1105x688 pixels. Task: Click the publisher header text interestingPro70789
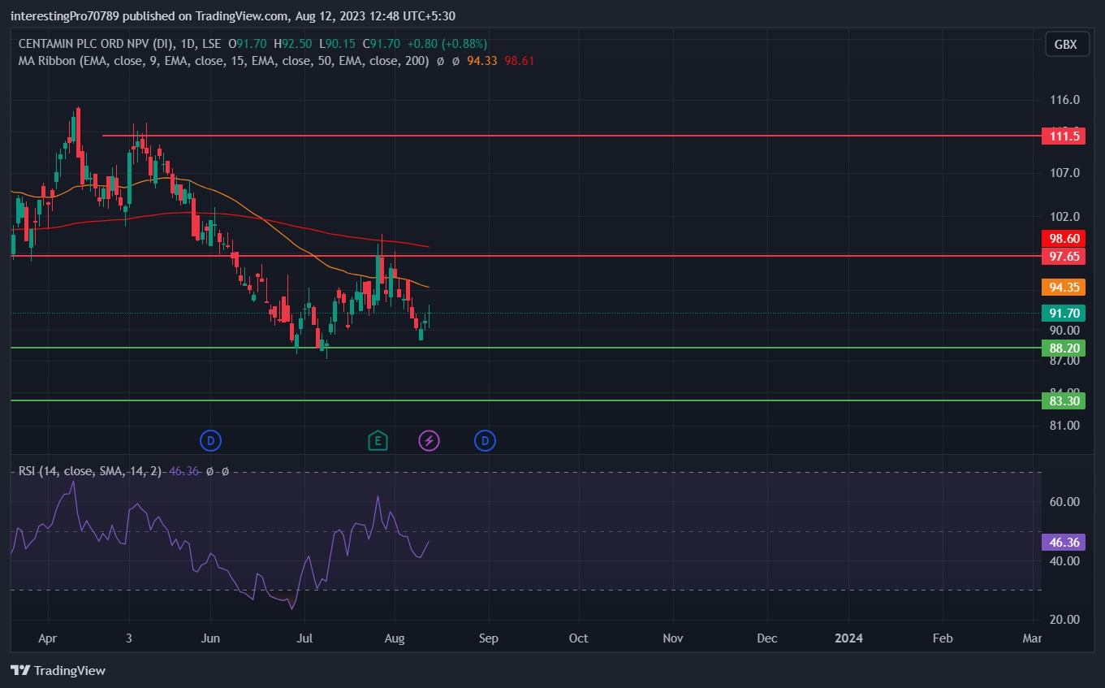pyautogui.click(x=63, y=16)
